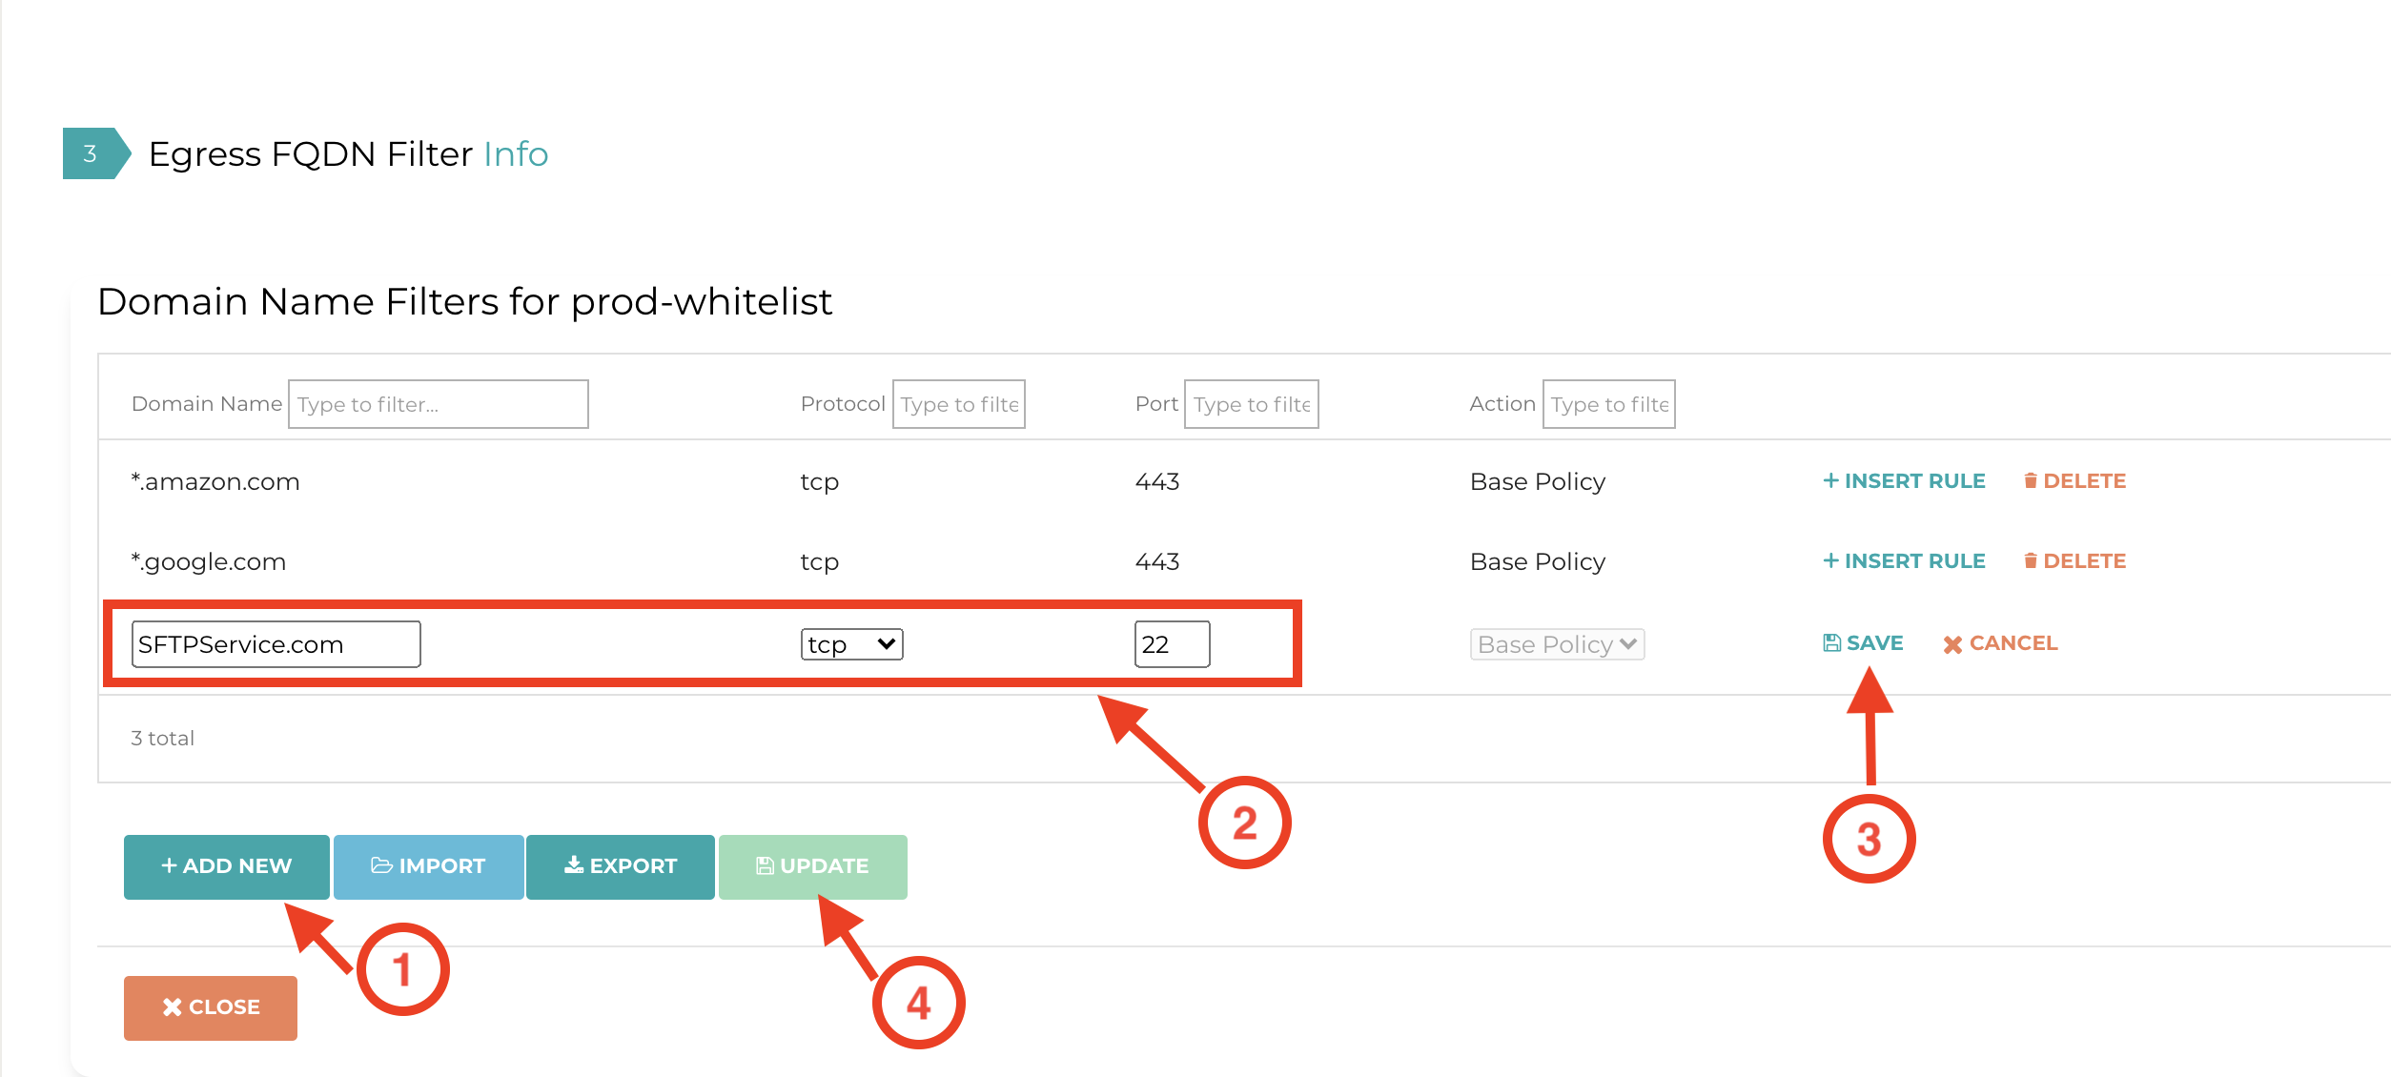This screenshot has height=1077, width=2391.
Task: Click the Port column filter field
Action: [1251, 404]
